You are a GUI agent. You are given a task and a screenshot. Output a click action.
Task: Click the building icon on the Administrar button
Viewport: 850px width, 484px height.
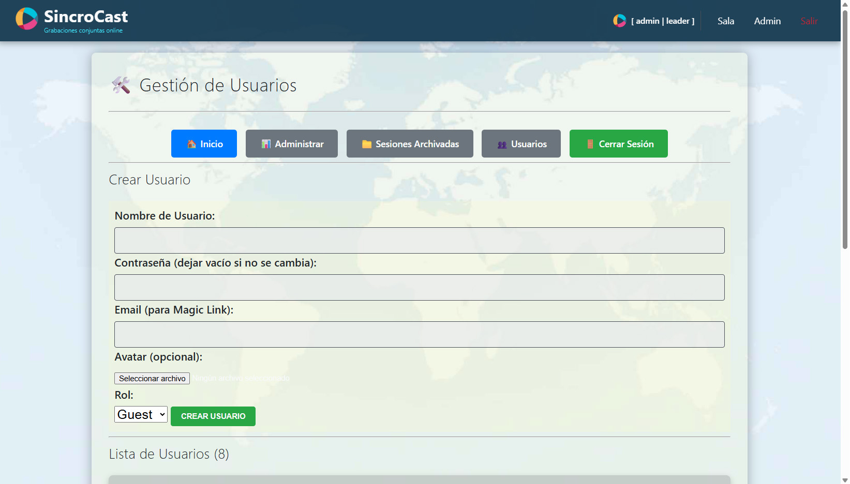click(265, 144)
